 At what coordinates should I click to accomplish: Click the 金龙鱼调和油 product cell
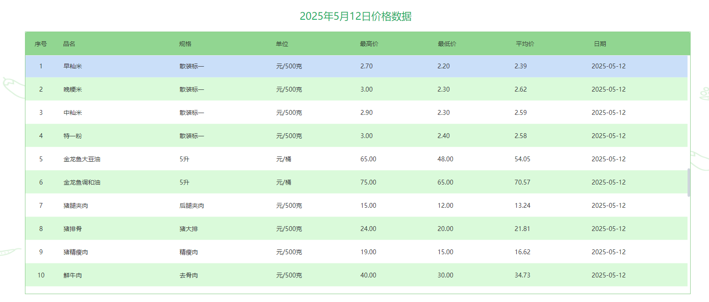(x=82, y=182)
